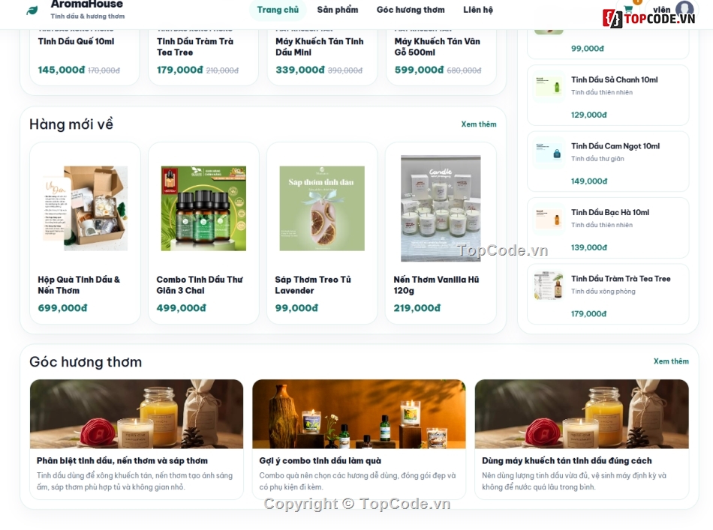Click the crossed-out 680,000đ price

(x=464, y=70)
